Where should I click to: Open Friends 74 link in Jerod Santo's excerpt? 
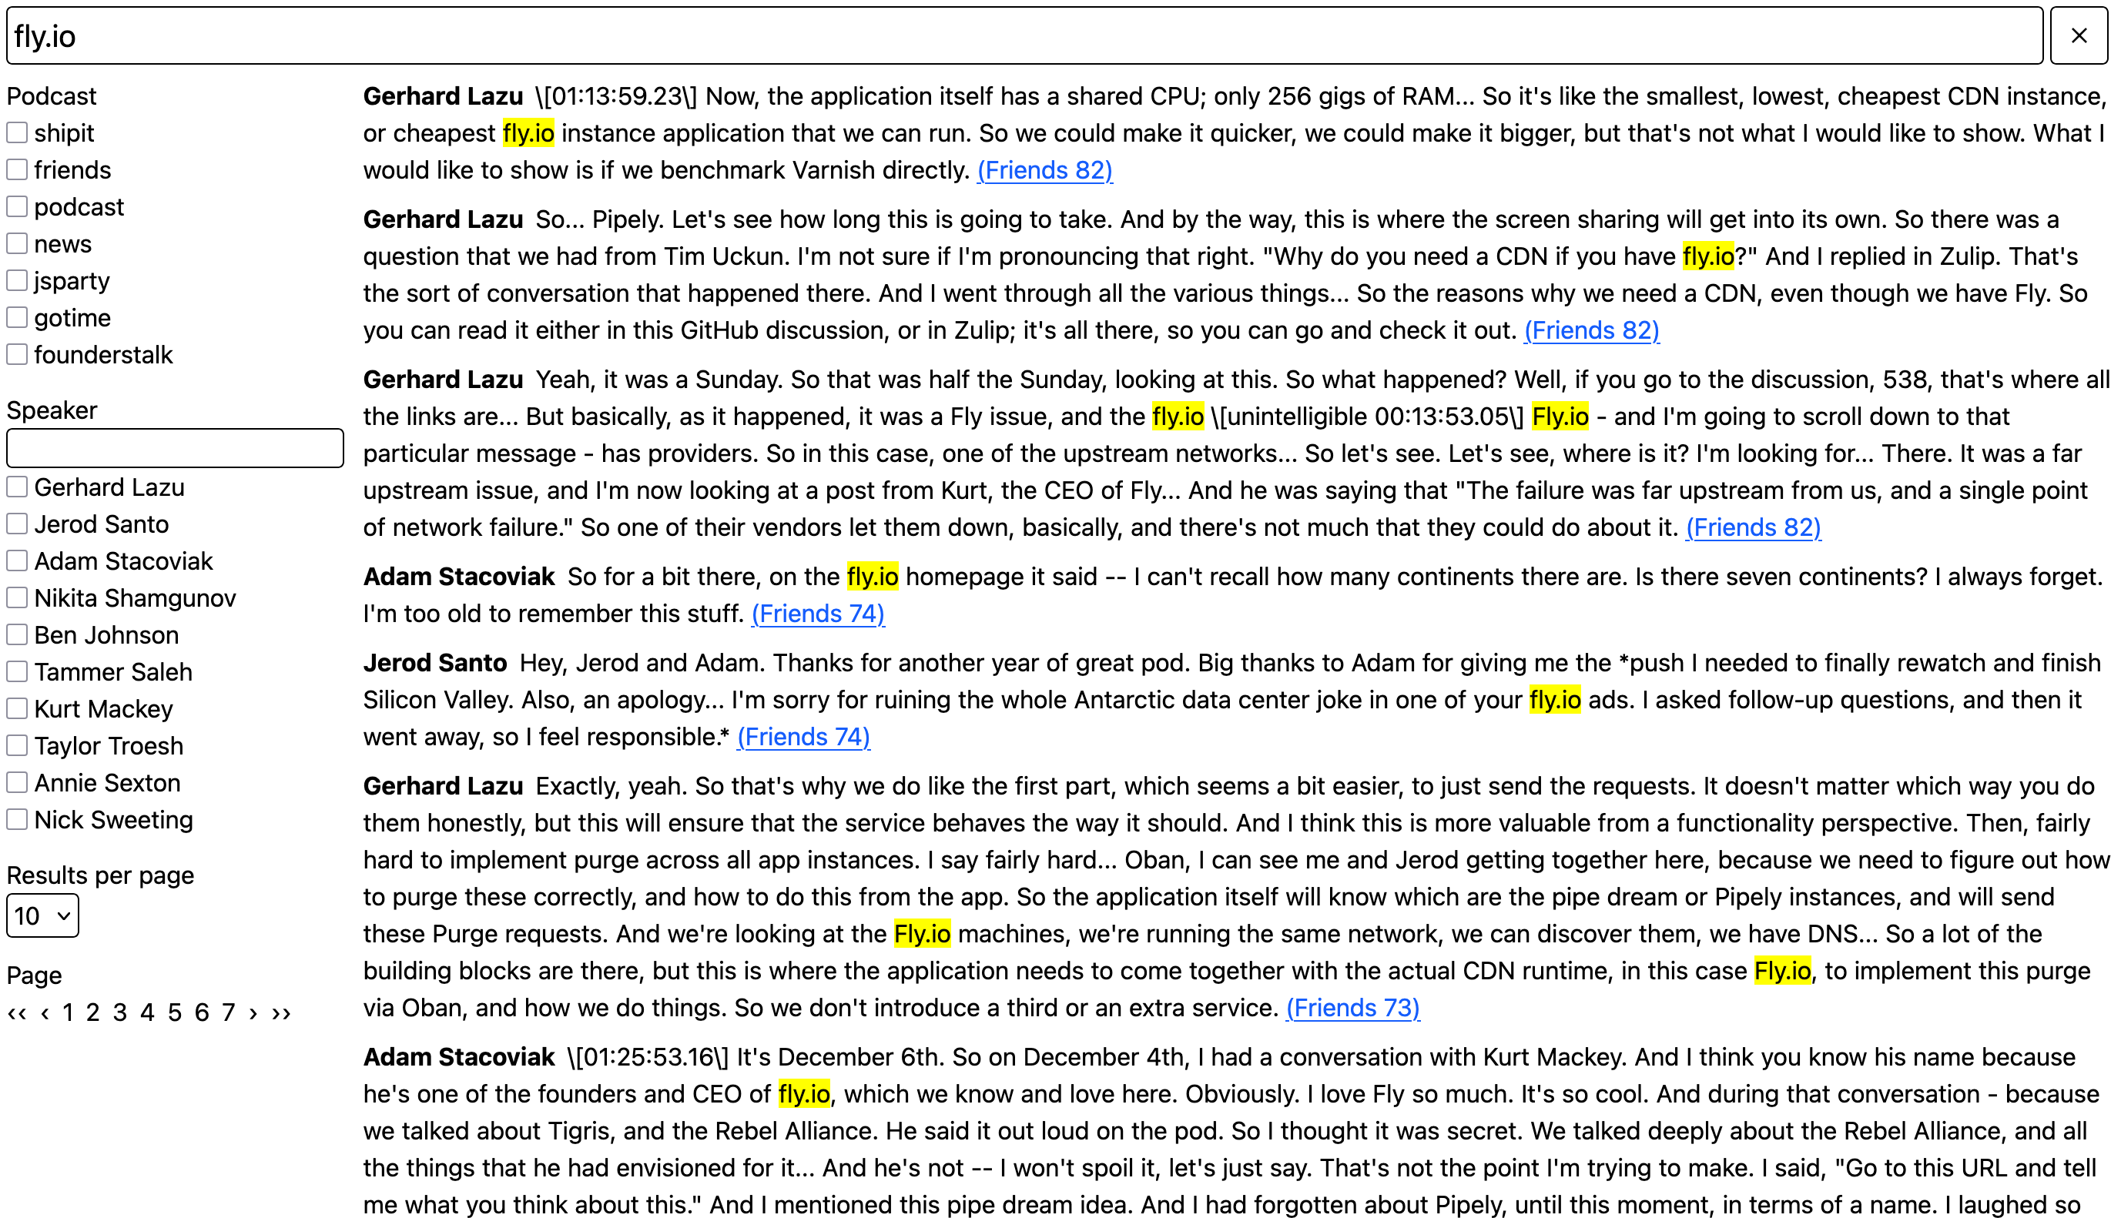coord(803,737)
